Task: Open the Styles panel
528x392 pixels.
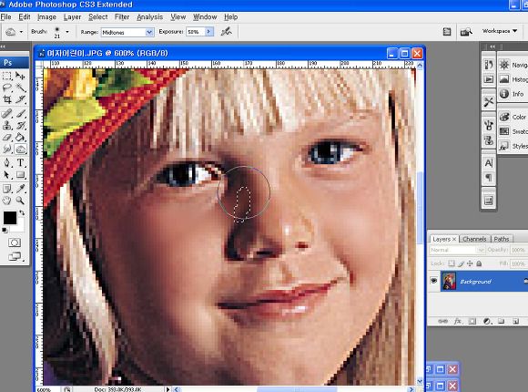Action: pyautogui.click(x=513, y=146)
